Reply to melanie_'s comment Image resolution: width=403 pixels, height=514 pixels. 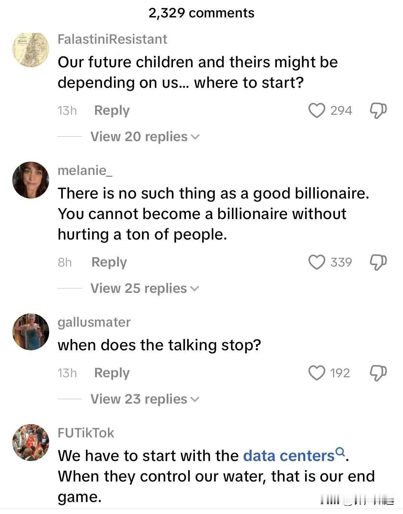click(x=109, y=262)
